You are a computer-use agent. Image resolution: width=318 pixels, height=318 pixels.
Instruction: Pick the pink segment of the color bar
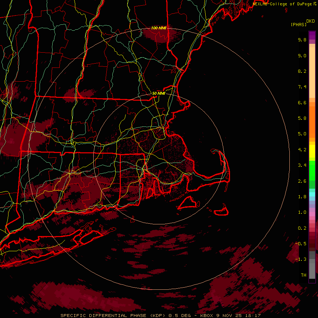coord(312,214)
